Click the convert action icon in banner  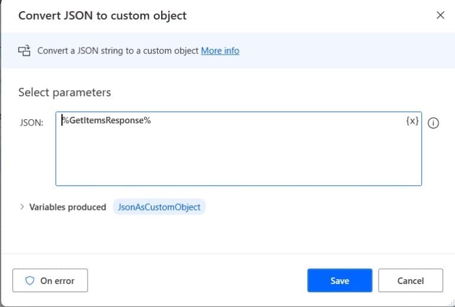click(x=24, y=50)
